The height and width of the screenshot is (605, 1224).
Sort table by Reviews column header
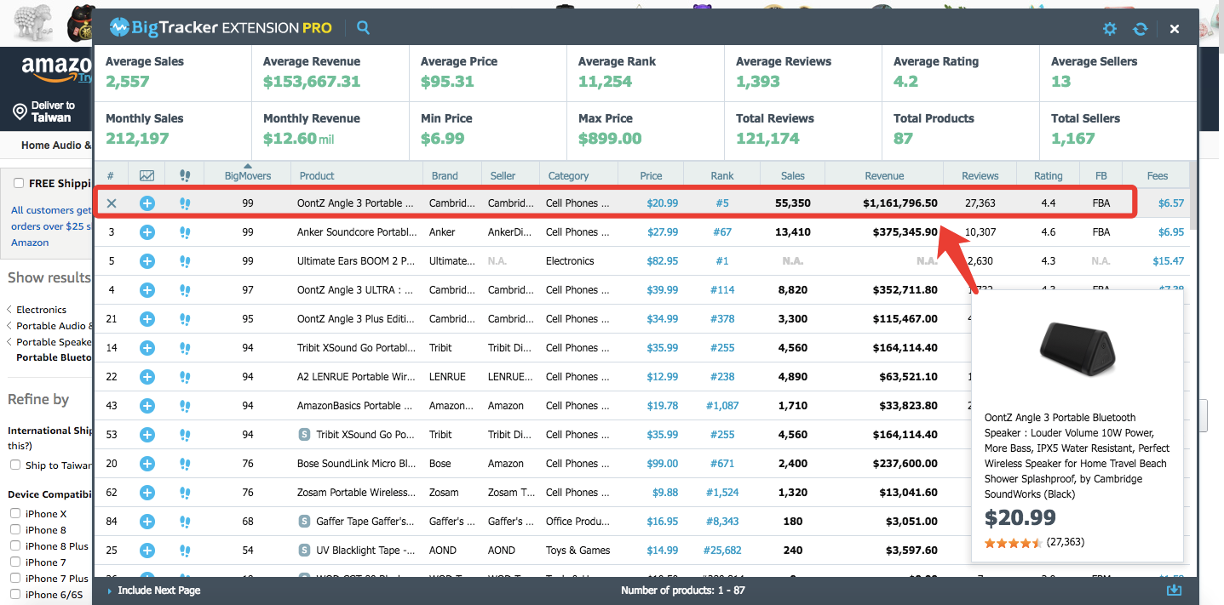click(x=980, y=176)
